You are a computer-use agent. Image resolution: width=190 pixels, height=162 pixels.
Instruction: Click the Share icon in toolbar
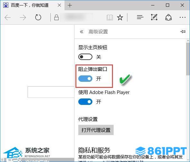coord(168,17)
